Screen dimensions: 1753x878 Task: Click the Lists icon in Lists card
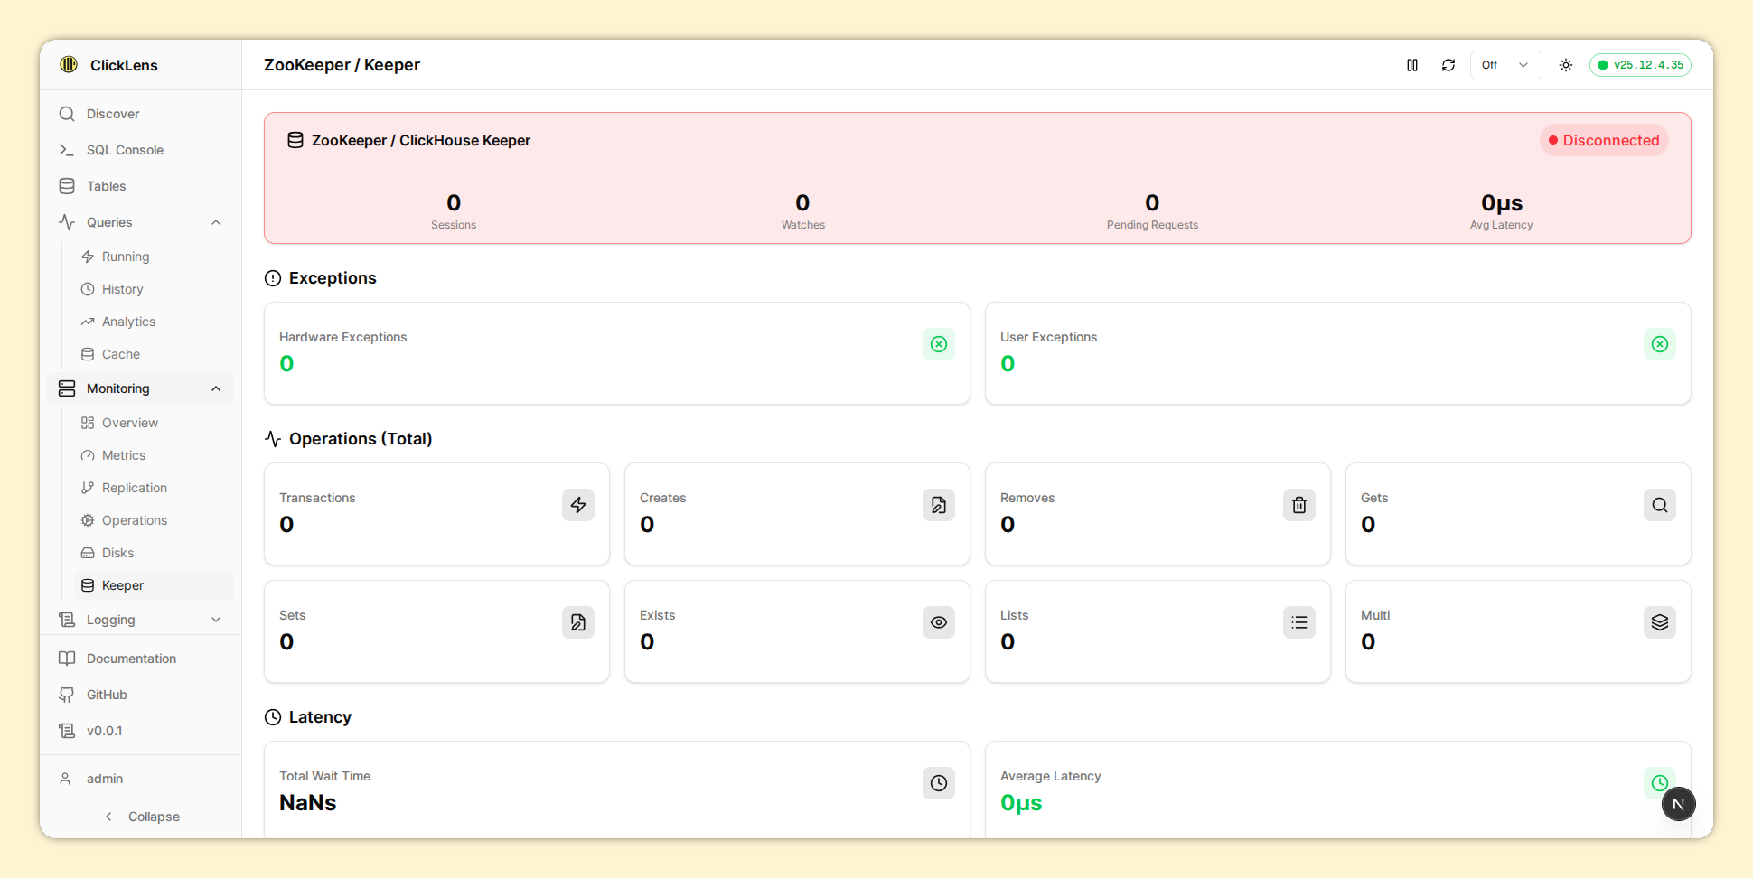click(x=1298, y=622)
